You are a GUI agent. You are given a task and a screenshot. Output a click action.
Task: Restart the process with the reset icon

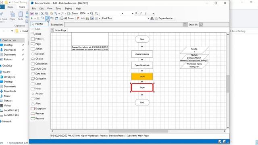tap(56, 19)
